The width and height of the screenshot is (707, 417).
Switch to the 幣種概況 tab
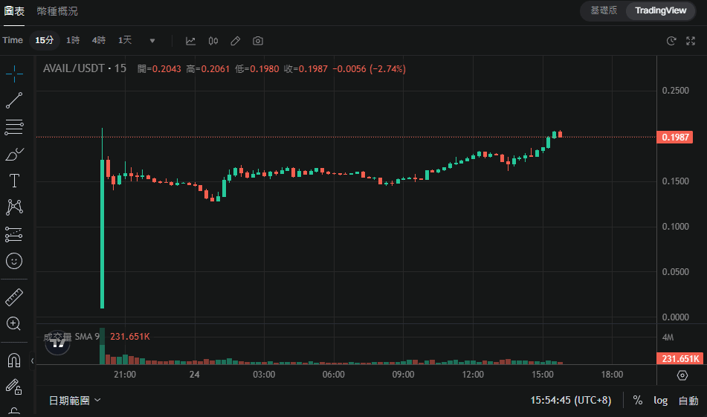pos(57,11)
